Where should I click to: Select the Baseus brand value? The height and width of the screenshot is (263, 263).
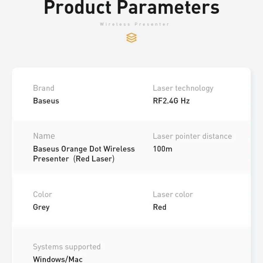[x=46, y=101]
